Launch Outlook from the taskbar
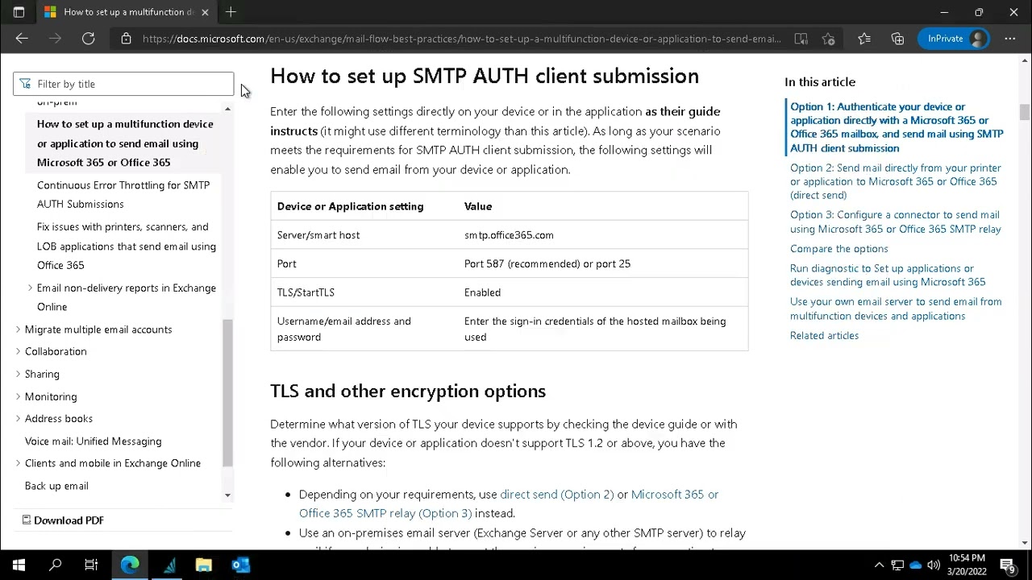The height and width of the screenshot is (580, 1032). pyautogui.click(x=240, y=565)
